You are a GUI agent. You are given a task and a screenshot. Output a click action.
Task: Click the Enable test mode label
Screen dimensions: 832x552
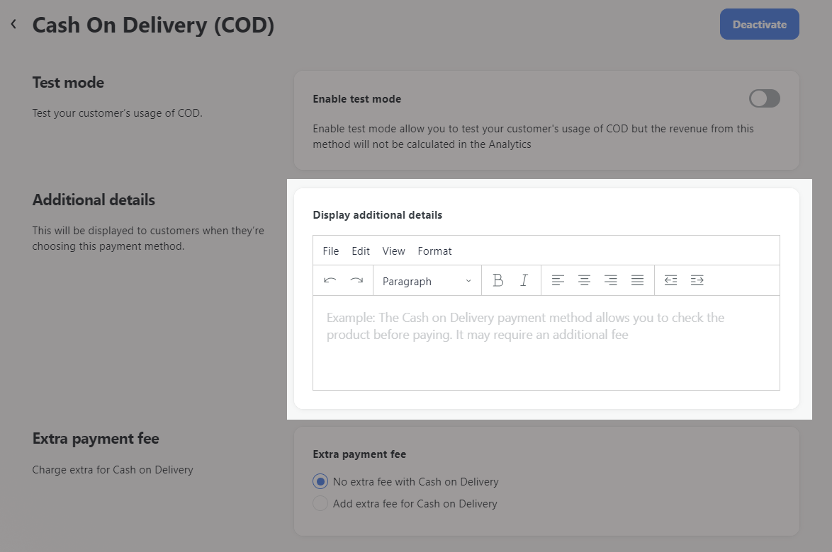[356, 99]
